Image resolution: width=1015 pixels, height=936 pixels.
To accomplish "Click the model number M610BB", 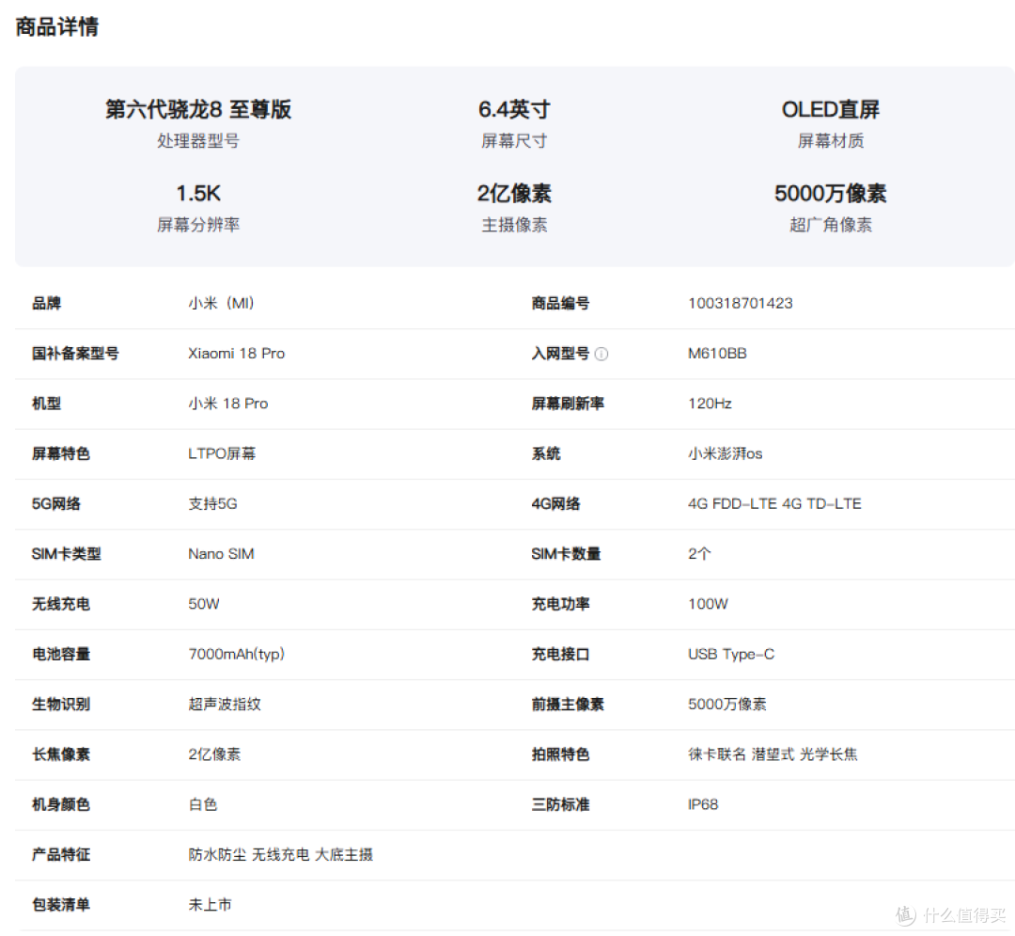I will [x=717, y=354].
